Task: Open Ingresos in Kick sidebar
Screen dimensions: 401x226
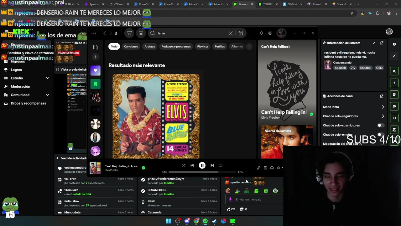Action: [x=18, y=62]
